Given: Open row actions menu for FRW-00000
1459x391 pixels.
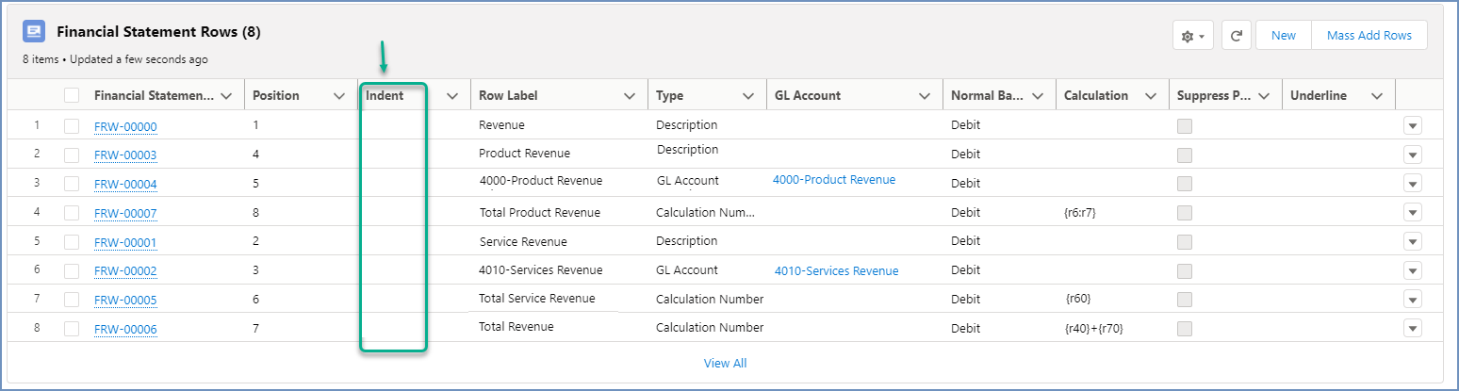Looking at the screenshot, I should (x=1412, y=126).
